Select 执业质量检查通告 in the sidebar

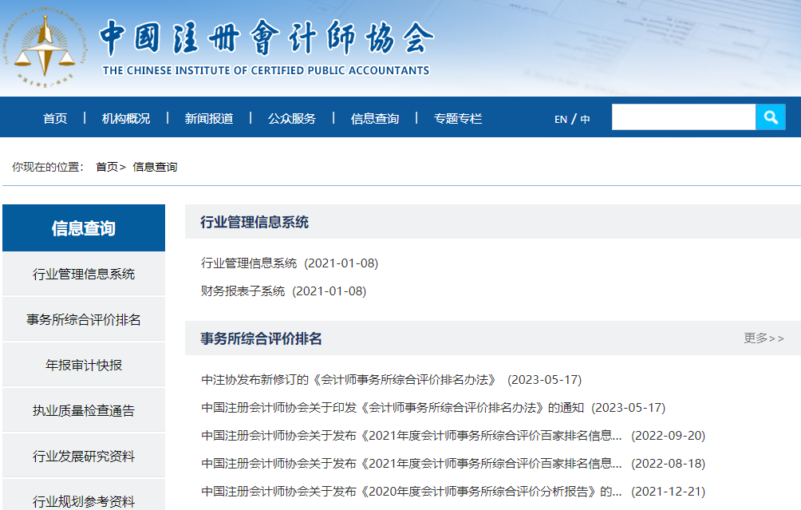pos(83,409)
